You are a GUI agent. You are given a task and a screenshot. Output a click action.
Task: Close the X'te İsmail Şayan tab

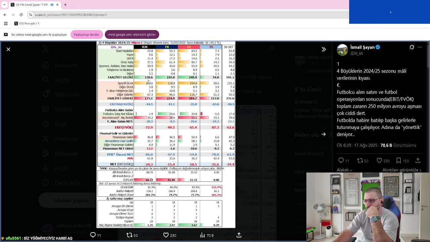[x=57, y=5]
